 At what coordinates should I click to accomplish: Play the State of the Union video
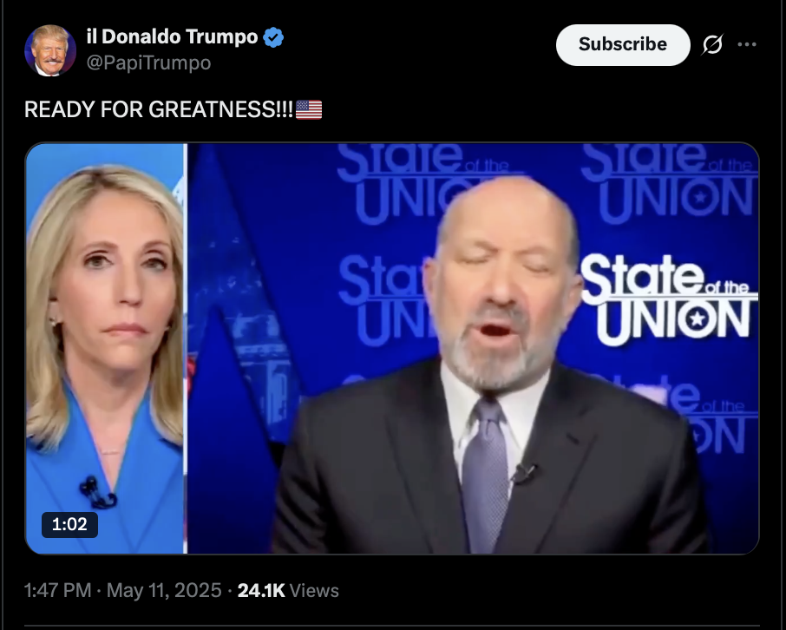(392, 349)
